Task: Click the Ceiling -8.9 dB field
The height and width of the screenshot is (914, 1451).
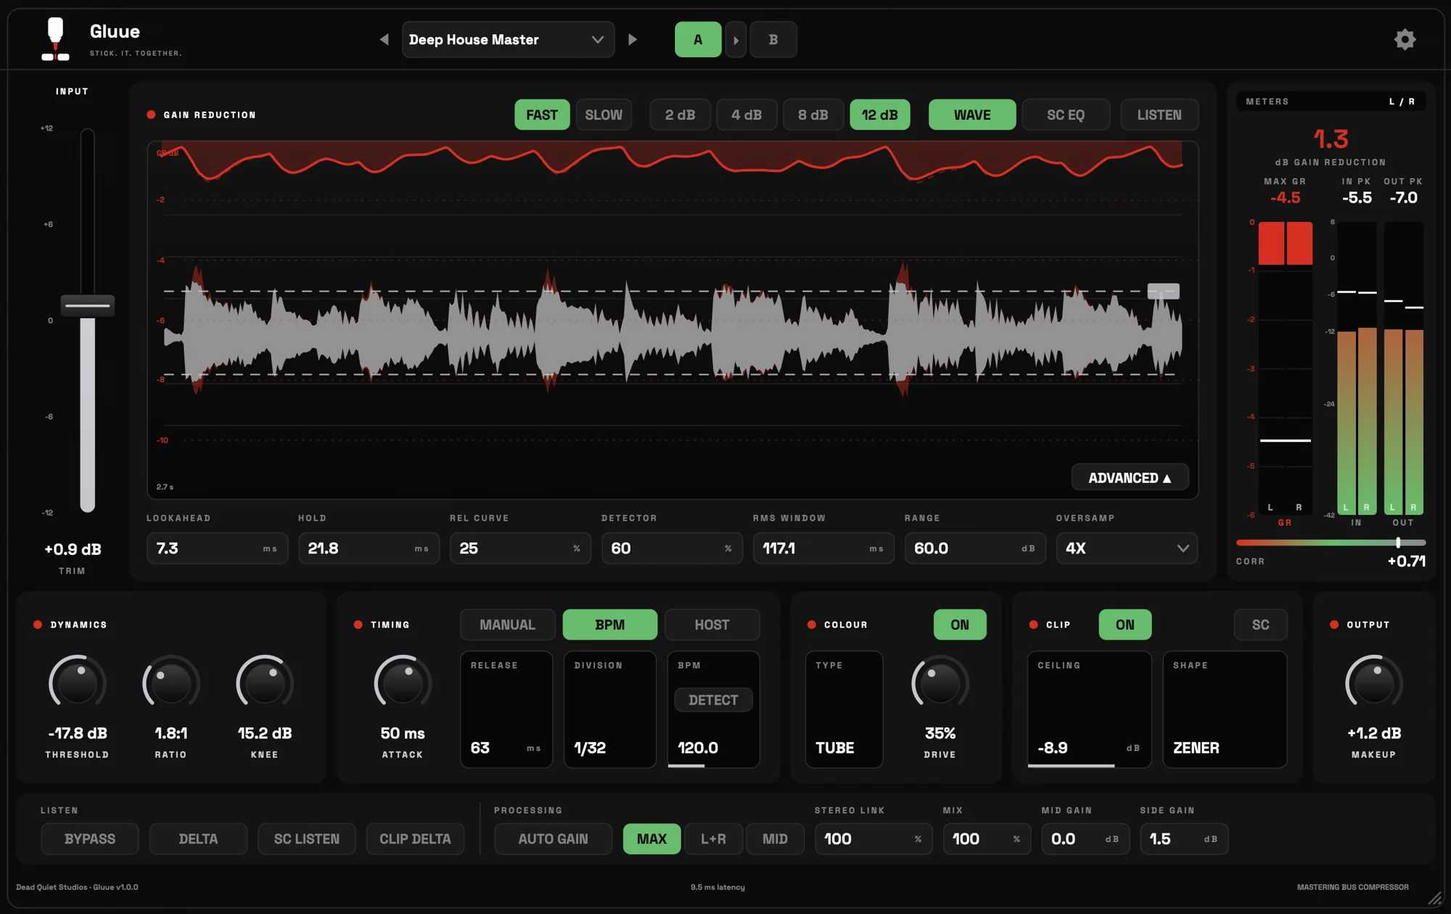Action: 1089,709
